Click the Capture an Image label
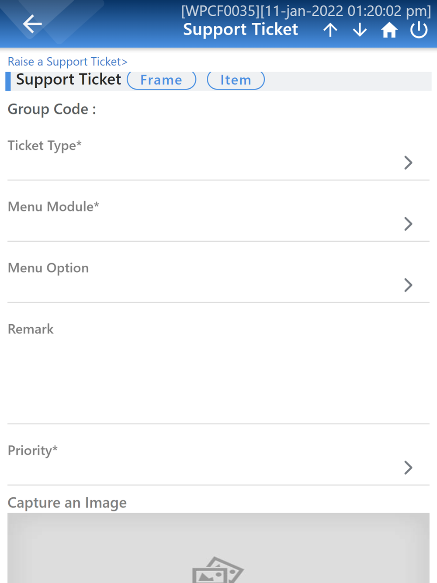 67,503
